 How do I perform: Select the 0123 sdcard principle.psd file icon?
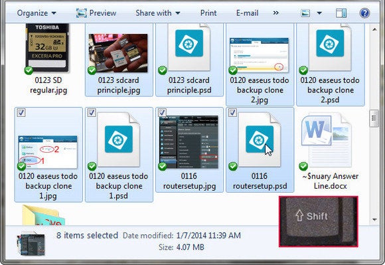pos(189,47)
